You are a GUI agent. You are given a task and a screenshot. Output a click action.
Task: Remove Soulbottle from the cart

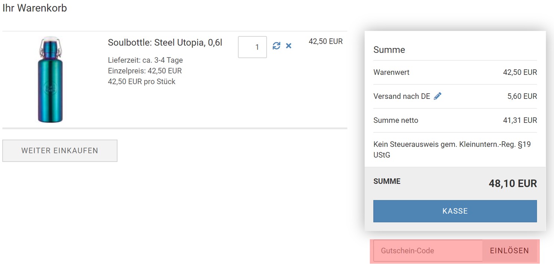[289, 46]
